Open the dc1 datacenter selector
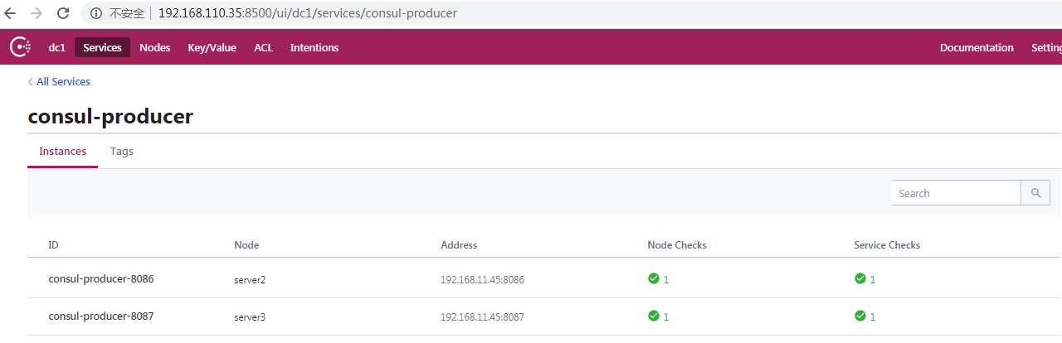The height and width of the screenshot is (343, 1062). click(57, 48)
